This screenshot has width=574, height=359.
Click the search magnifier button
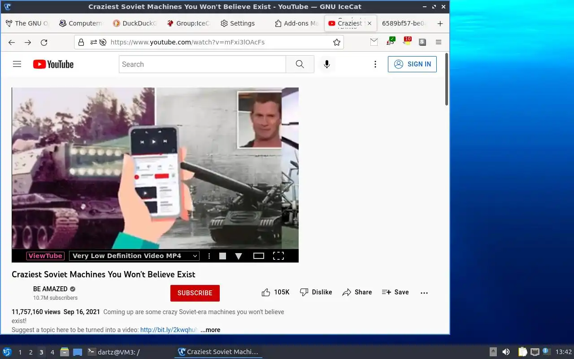click(300, 64)
